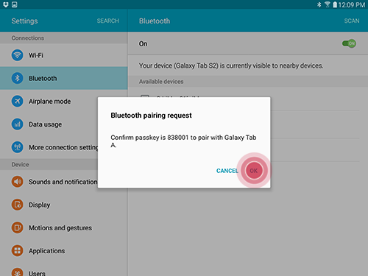Tap the Available devices header
368x276 pixels.
point(161,82)
